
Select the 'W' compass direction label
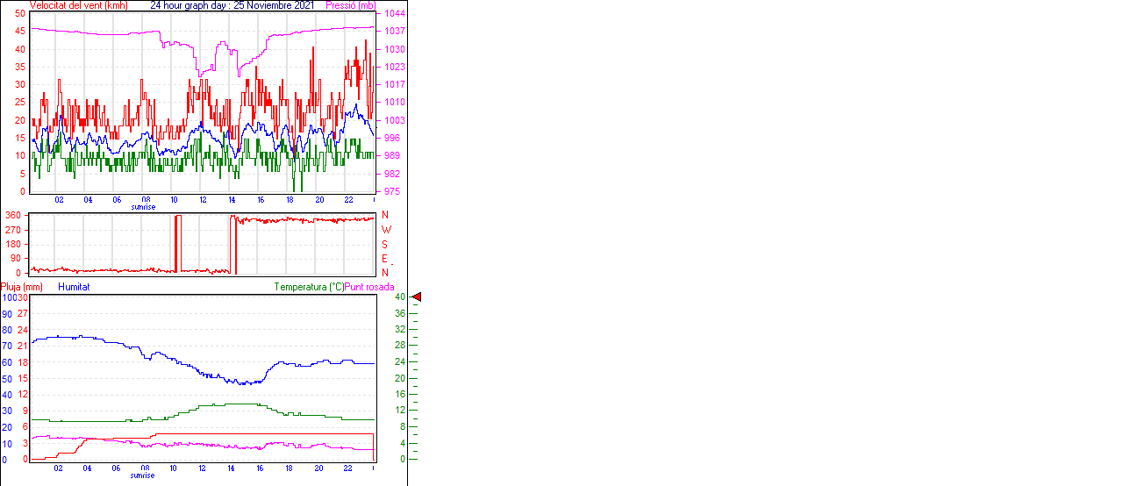coord(385,230)
